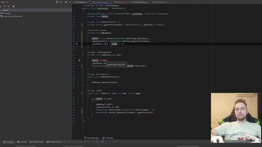
Task: Switch to the BuyUpgrade.cs tab
Action: pyautogui.click(x=161, y=2)
